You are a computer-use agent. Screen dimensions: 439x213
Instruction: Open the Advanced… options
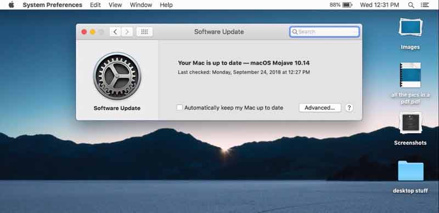pos(320,108)
